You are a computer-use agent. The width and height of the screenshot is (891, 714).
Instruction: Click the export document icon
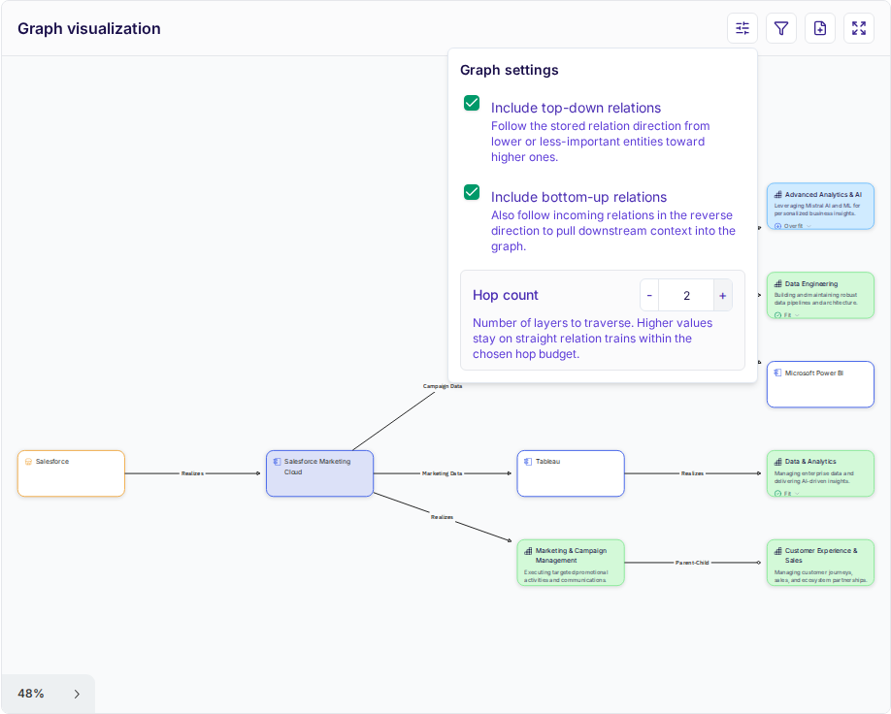[820, 28]
